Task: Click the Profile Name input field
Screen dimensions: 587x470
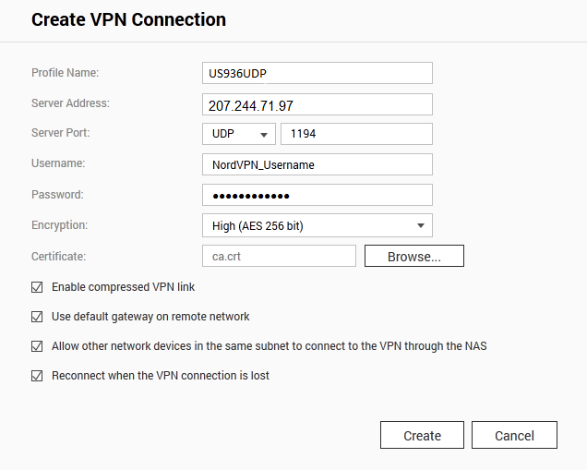Action: 317,73
